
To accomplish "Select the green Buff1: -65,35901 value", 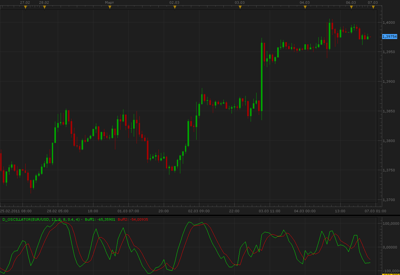I will tap(100, 219).
